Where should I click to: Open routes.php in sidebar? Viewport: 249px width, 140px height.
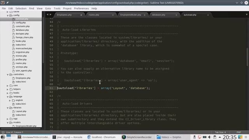pyautogui.click(x=21, y=63)
